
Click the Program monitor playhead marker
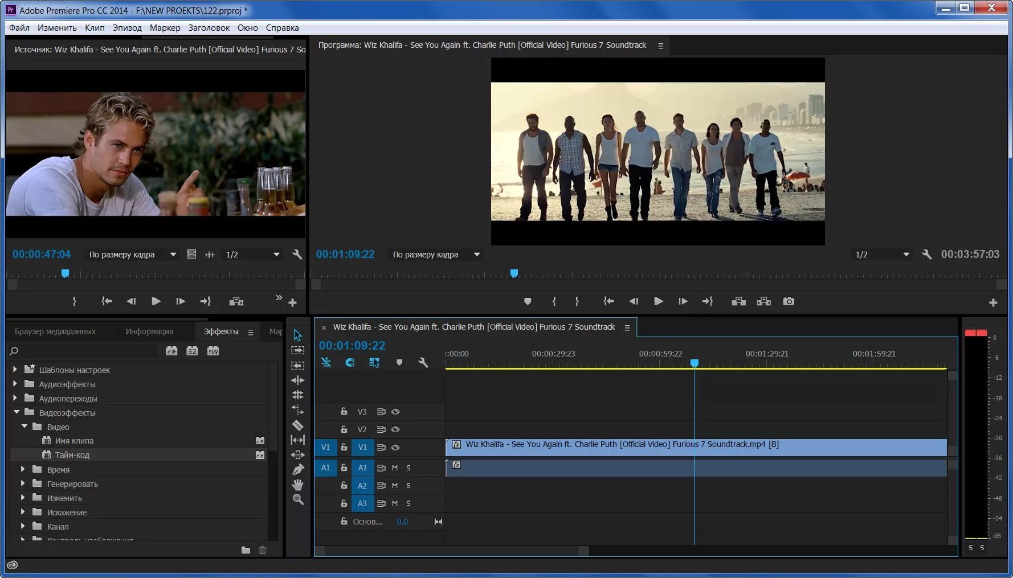pos(514,273)
